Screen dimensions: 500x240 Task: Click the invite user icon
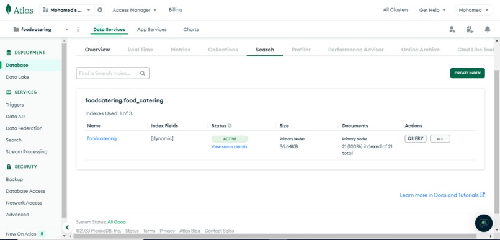(x=452, y=29)
